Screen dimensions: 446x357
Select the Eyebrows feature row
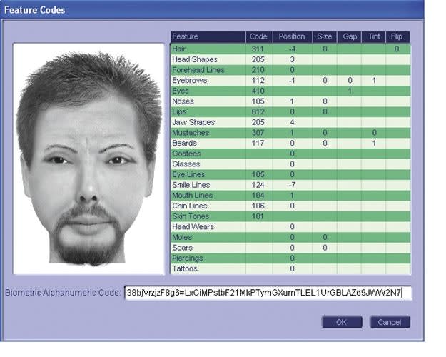(207, 81)
